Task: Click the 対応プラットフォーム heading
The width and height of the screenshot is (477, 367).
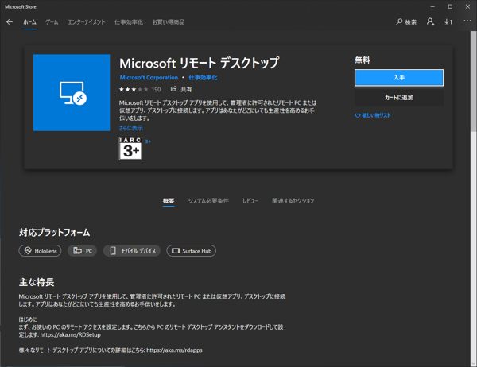Action: click(x=54, y=232)
